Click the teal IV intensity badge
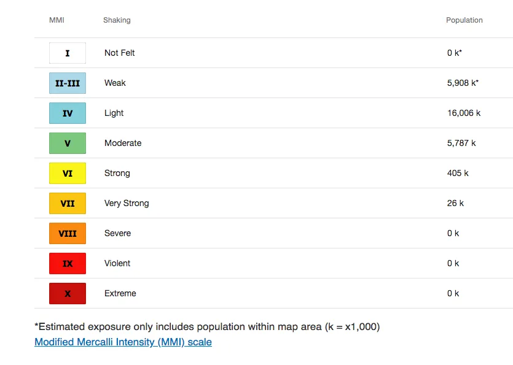Image resolution: width=513 pixels, height=365 pixels. [68, 113]
